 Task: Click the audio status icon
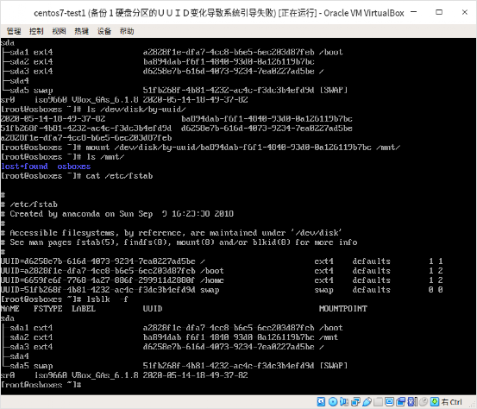344,402
